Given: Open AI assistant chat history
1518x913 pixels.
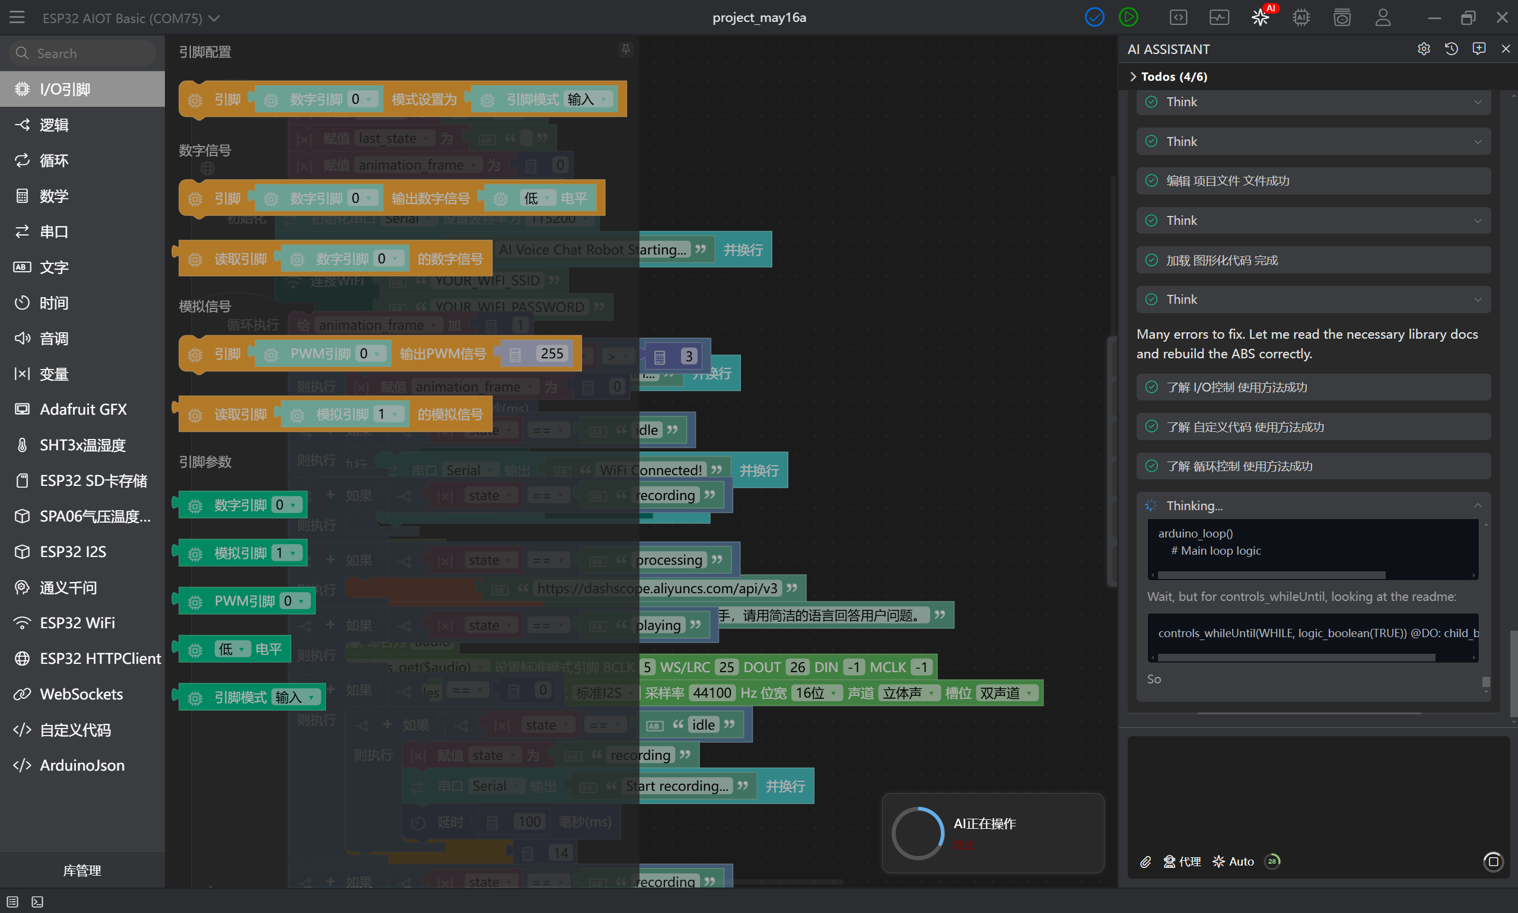Looking at the screenshot, I should pyautogui.click(x=1452, y=49).
